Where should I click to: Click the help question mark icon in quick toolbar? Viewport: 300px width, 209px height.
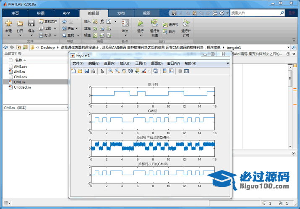(x=222, y=13)
